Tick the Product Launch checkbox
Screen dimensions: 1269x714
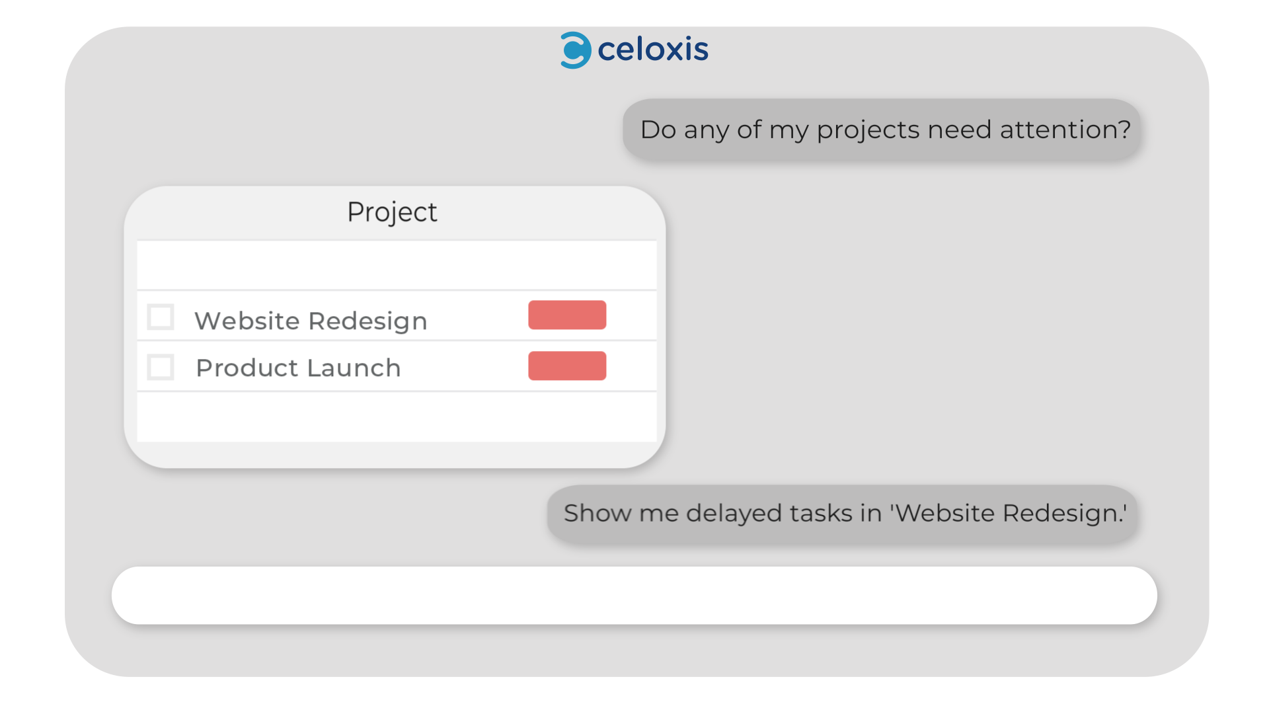click(x=161, y=367)
